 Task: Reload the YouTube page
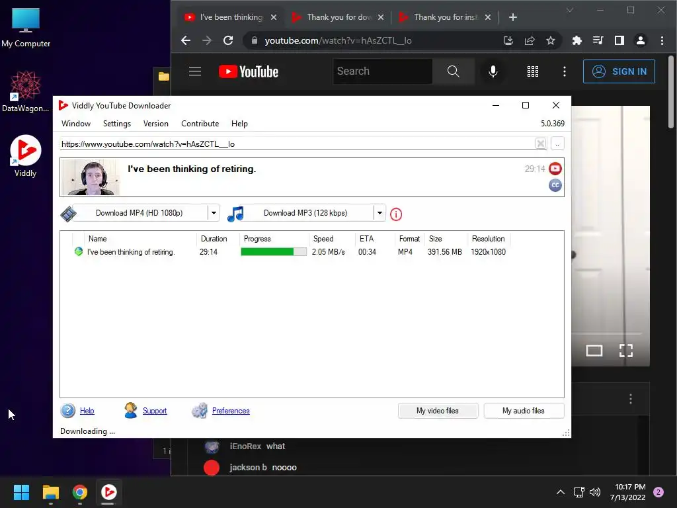click(x=228, y=40)
